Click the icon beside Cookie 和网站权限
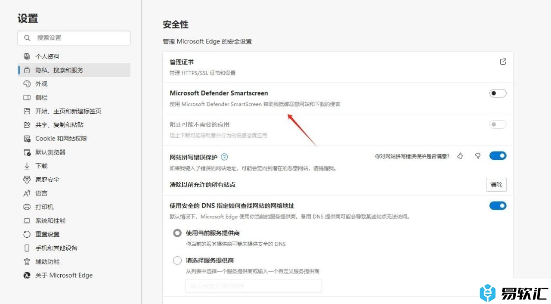Screen dimensions: 551x304 pos(27,139)
